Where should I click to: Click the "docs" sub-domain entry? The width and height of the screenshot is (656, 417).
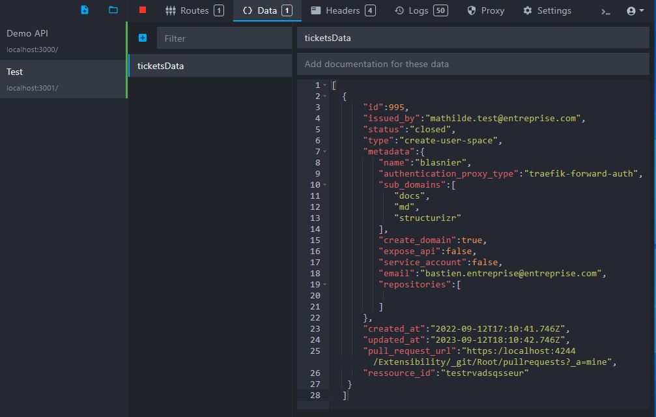click(409, 195)
